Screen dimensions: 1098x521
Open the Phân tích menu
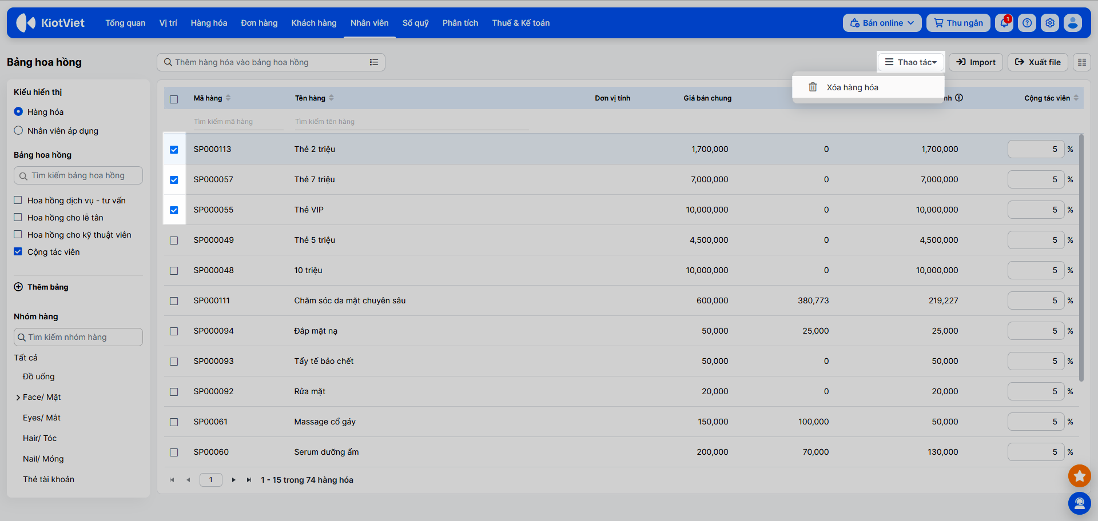point(460,23)
